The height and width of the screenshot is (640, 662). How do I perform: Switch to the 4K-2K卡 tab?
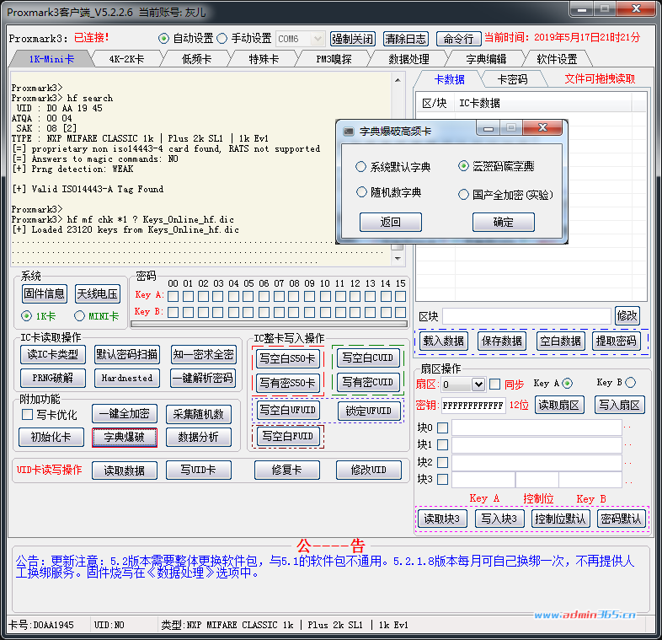pos(126,59)
